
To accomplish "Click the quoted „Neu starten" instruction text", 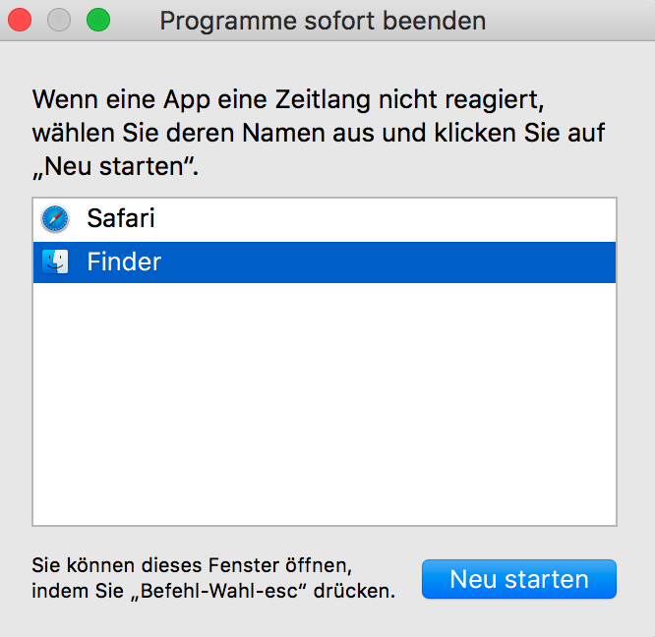I will 115,165.
